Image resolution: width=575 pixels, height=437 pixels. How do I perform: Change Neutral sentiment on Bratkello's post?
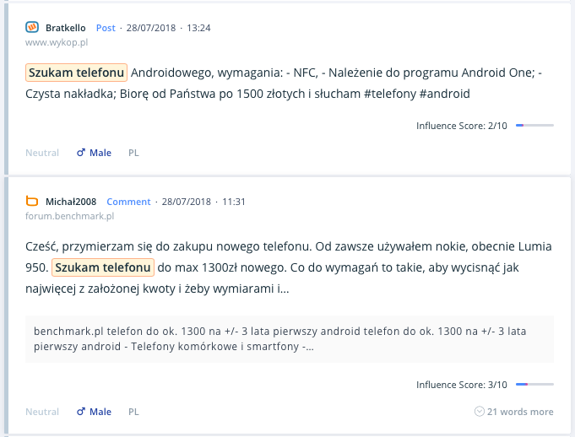pyautogui.click(x=42, y=154)
